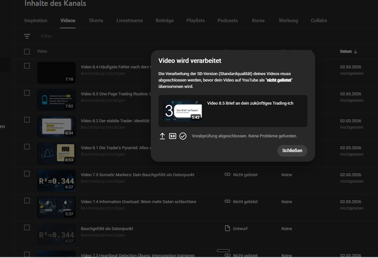Screen dimensions: 378x258
Task: Switch to the Shorts tab
Action: 96,21
